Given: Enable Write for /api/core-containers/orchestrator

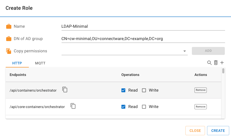Looking at the screenshot, I should (x=144, y=107).
